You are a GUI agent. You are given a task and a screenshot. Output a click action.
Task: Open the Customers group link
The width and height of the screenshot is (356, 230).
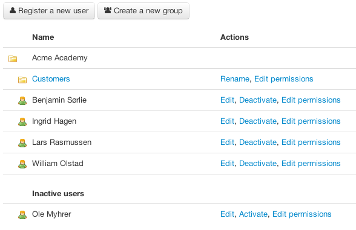click(51, 78)
